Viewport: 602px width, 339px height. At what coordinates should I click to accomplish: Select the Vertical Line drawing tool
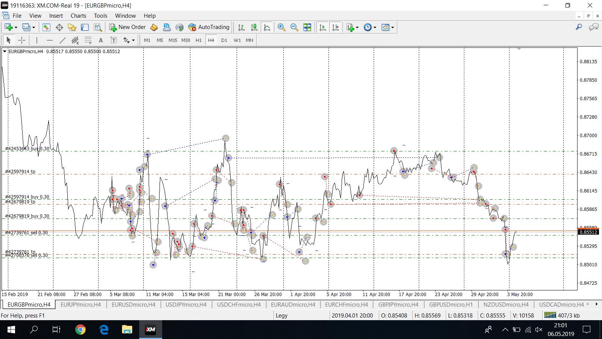tap(36, 40)
